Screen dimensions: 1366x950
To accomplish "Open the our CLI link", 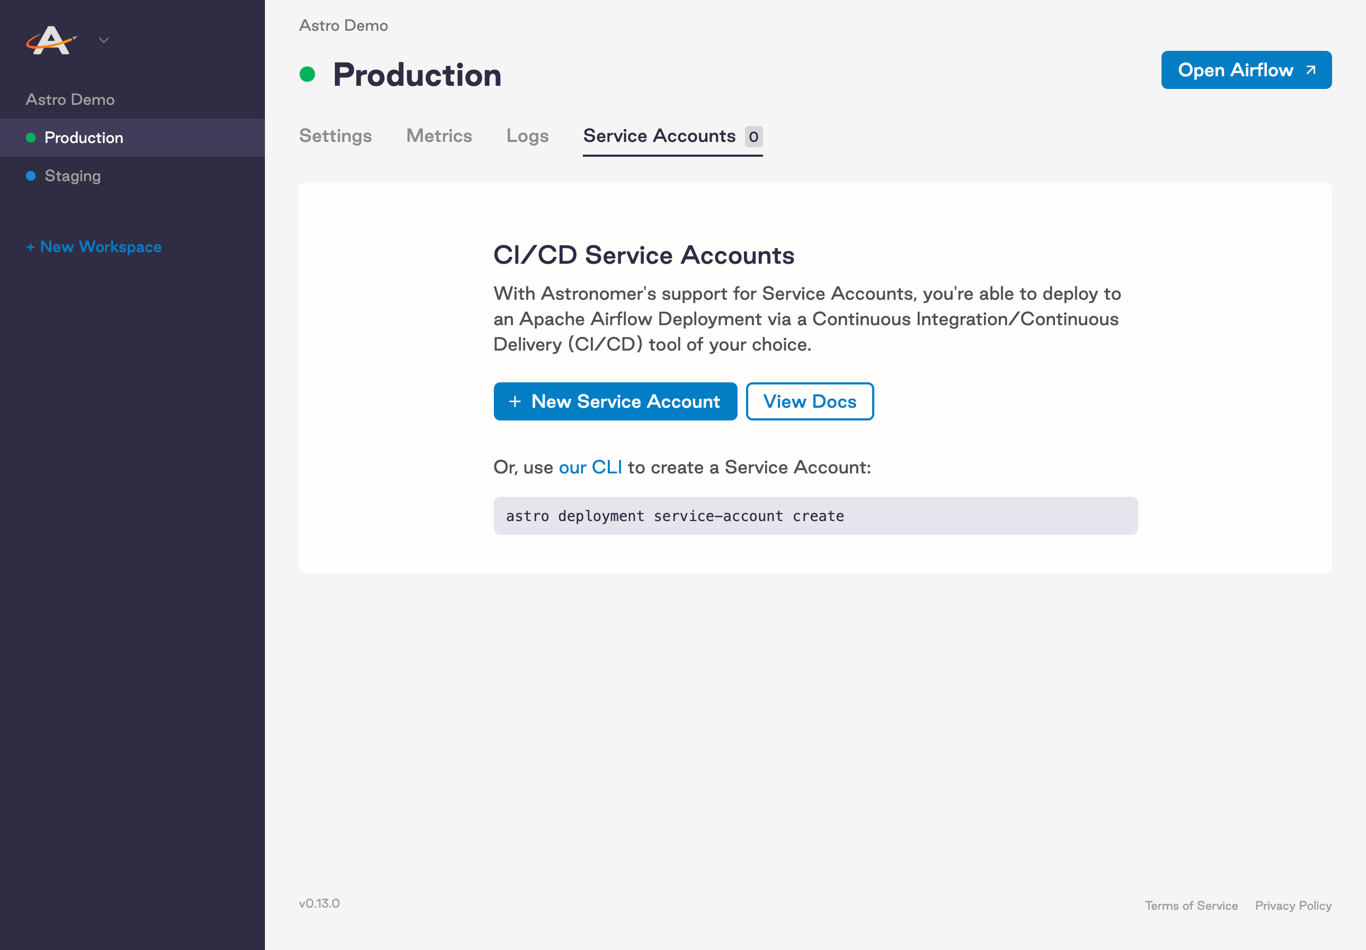I will 591,467.
